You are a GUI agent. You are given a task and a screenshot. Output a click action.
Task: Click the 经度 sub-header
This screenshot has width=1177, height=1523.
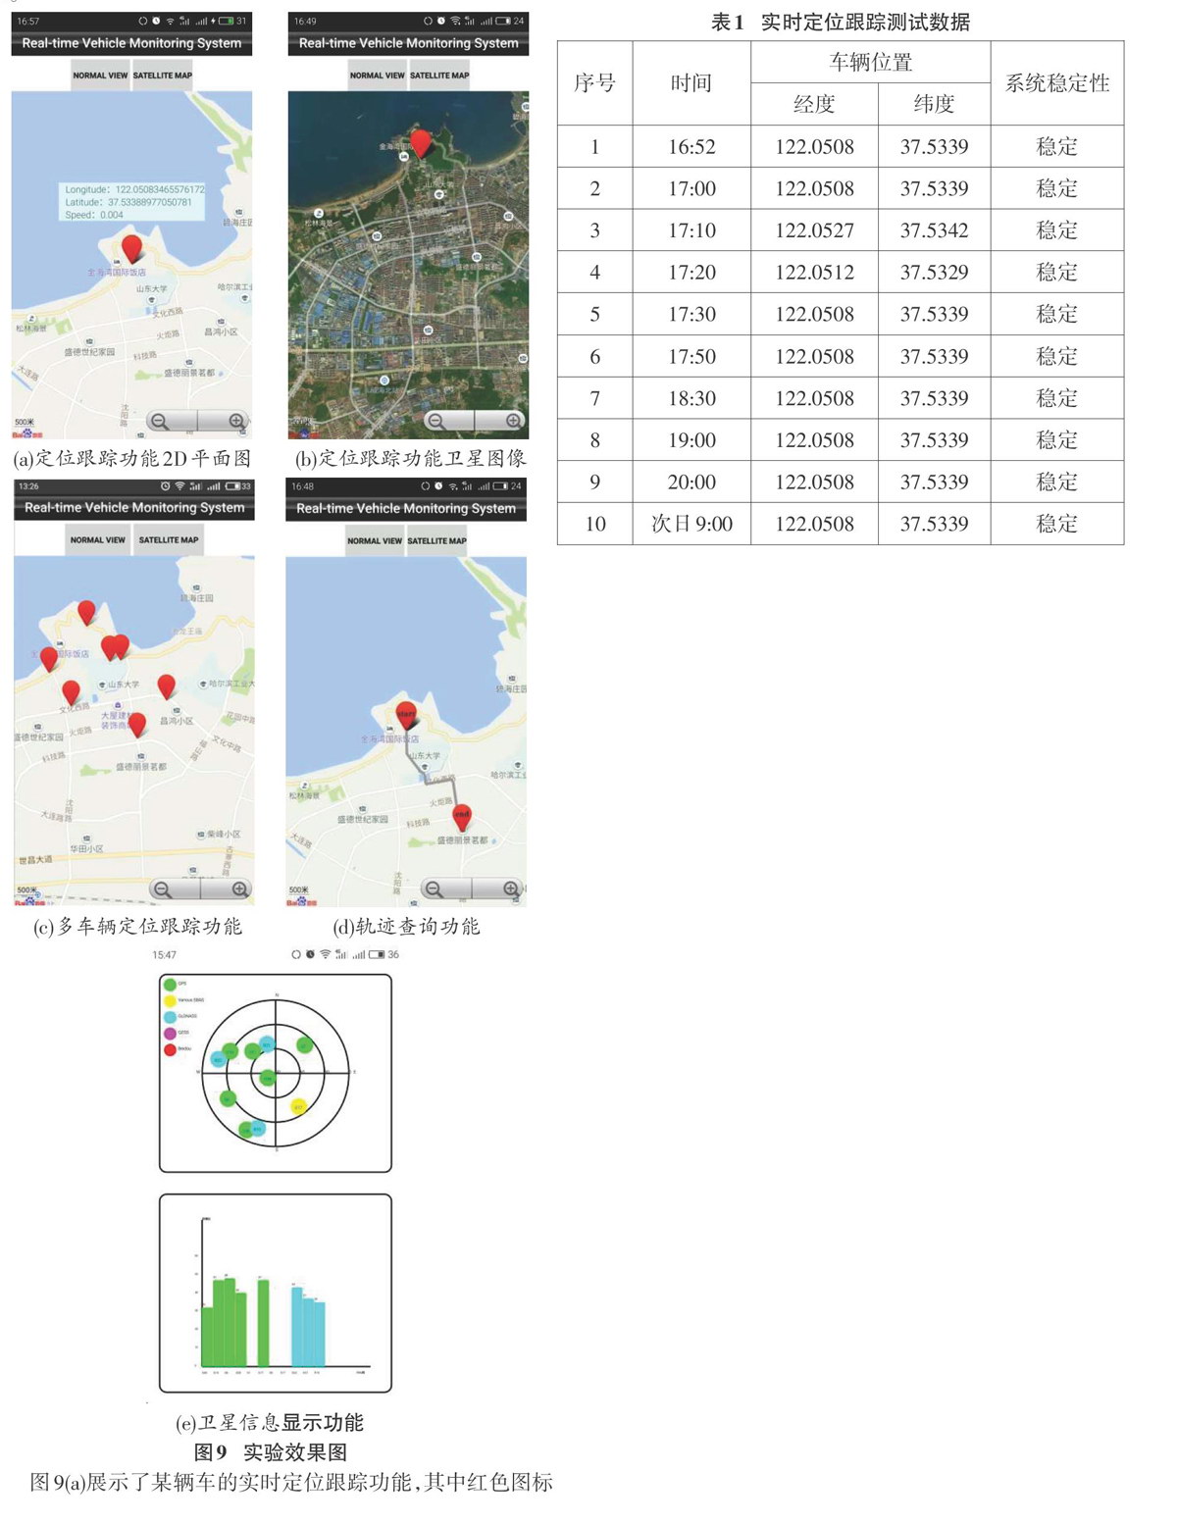814,104
